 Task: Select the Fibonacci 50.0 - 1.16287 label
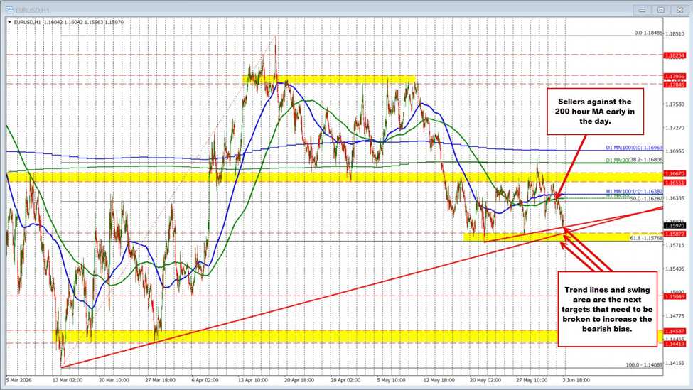point(646,199)
